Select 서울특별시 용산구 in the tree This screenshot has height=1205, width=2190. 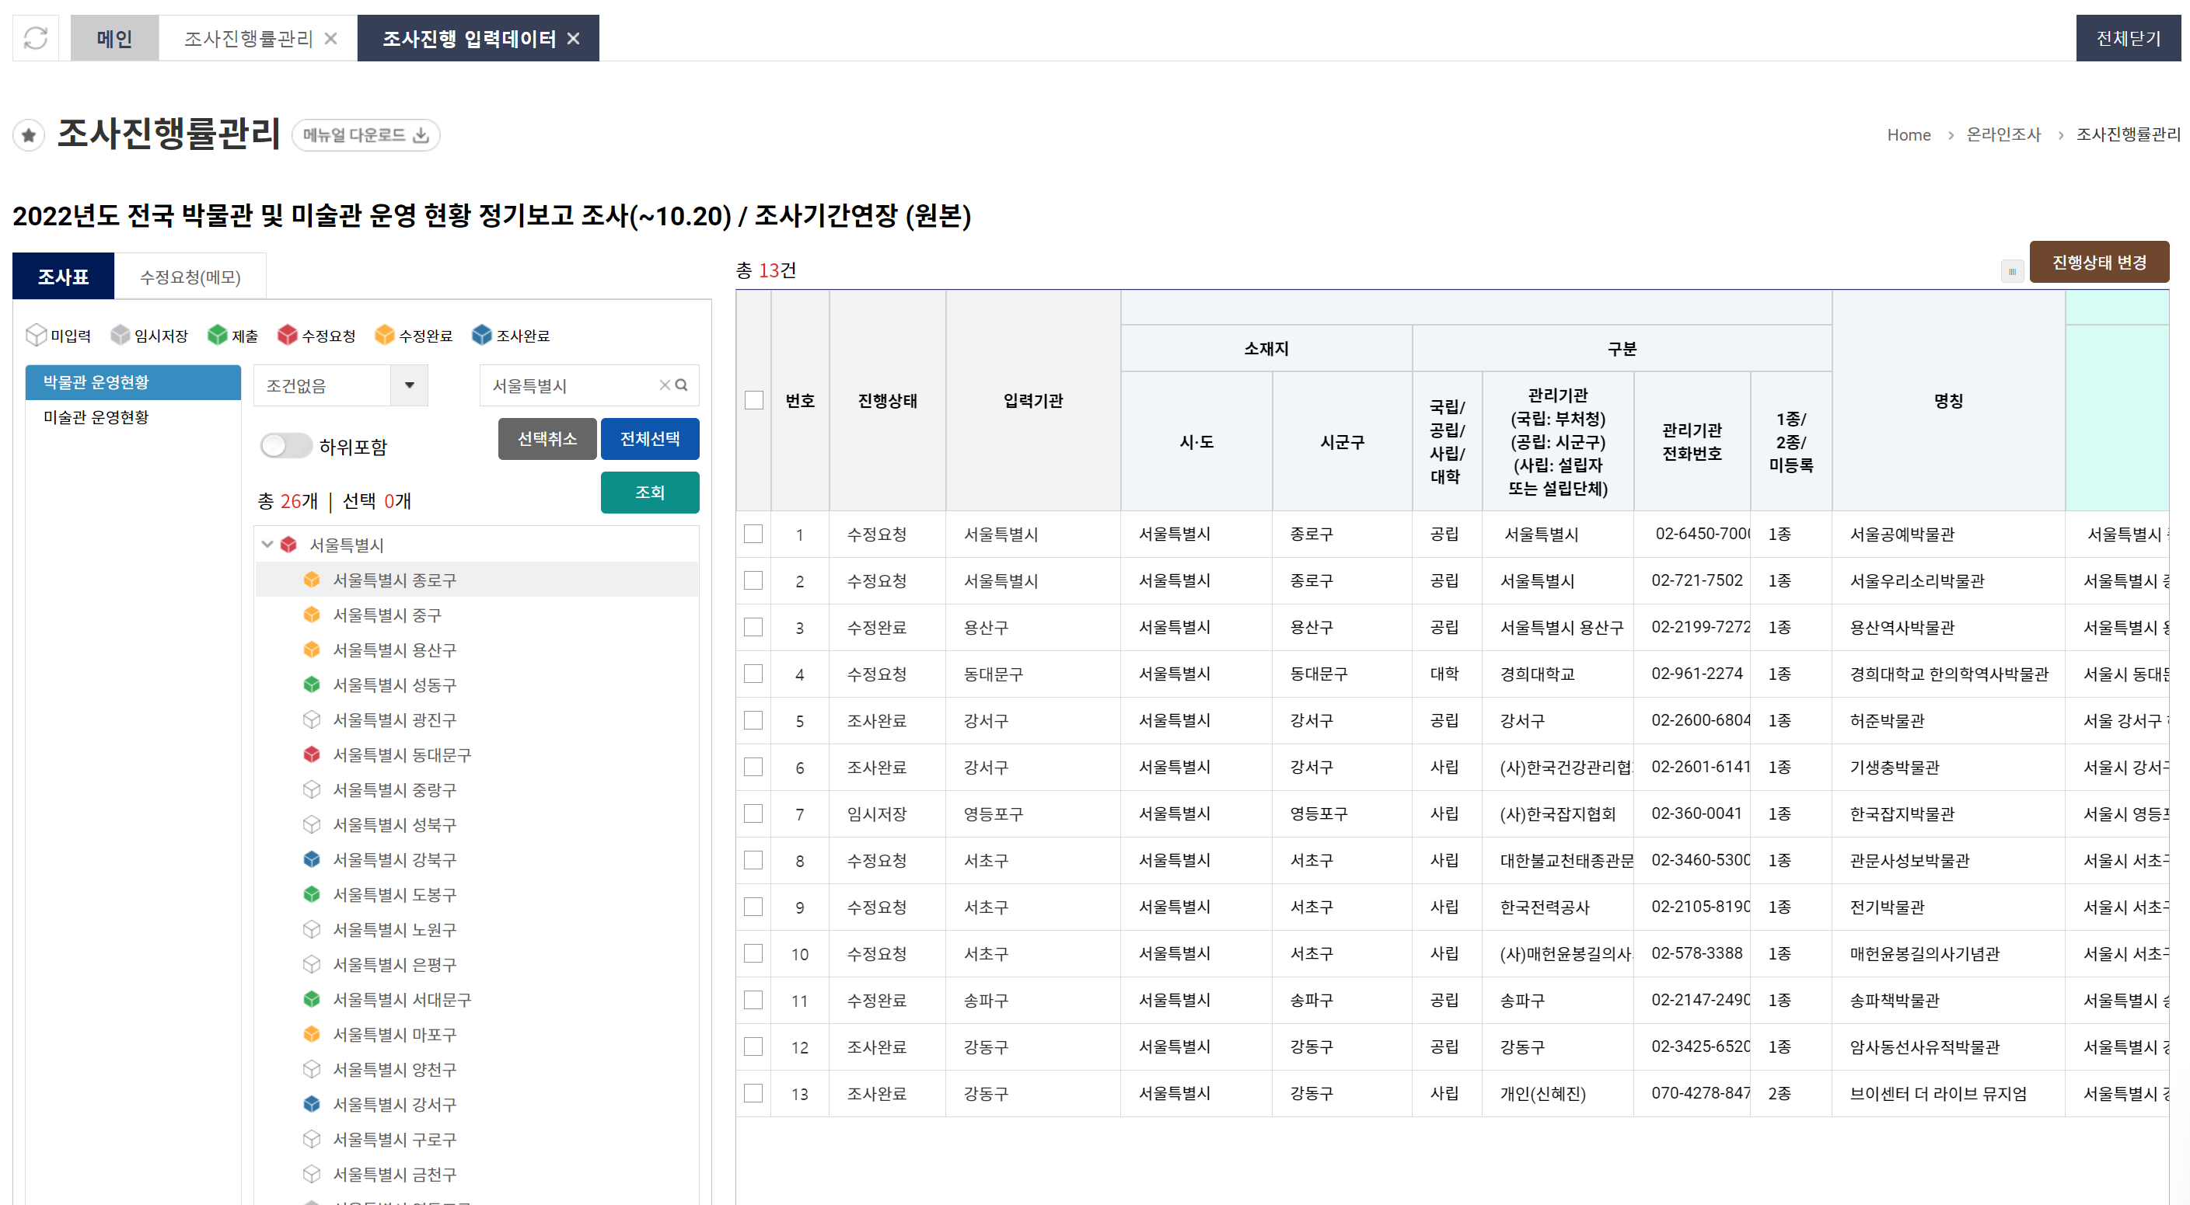(394, 650)
